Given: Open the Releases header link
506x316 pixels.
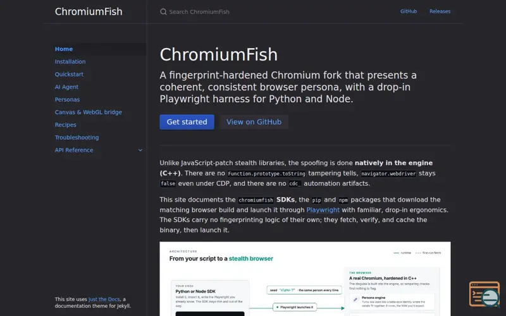Looking at the screenshot, I should [x=440, y=11].
